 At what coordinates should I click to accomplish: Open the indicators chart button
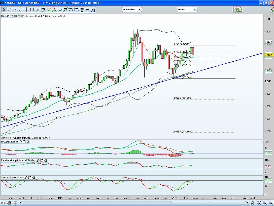(237, 10)
